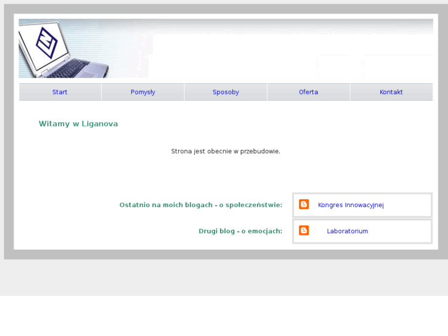
Task: Open the Oferta page
Action: point(309,92)
